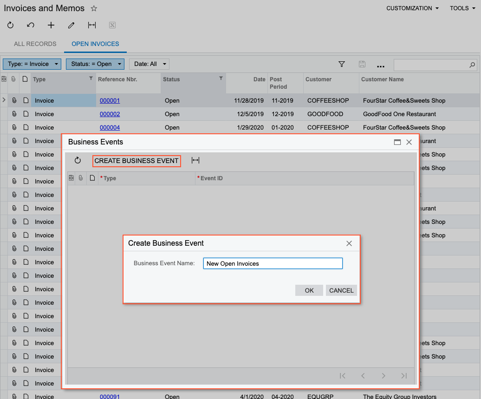Expand the Status = Open filter dropdown

[x=95, y=64]
